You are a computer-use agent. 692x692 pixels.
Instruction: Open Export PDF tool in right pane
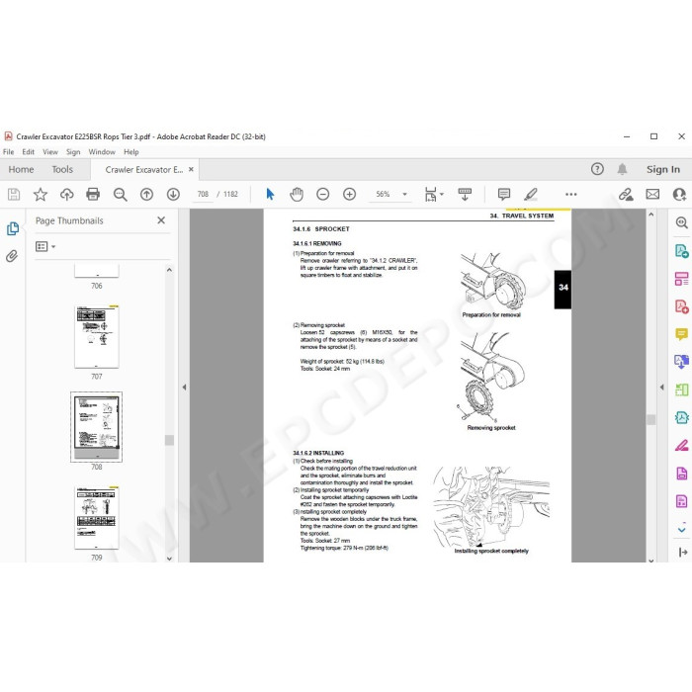681,251
